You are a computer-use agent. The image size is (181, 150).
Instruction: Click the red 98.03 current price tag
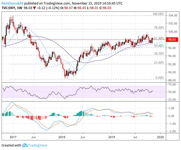click(x=172, y=39)
